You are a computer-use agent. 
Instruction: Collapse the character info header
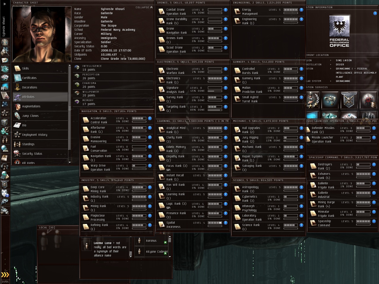click(x=144, y=7)
